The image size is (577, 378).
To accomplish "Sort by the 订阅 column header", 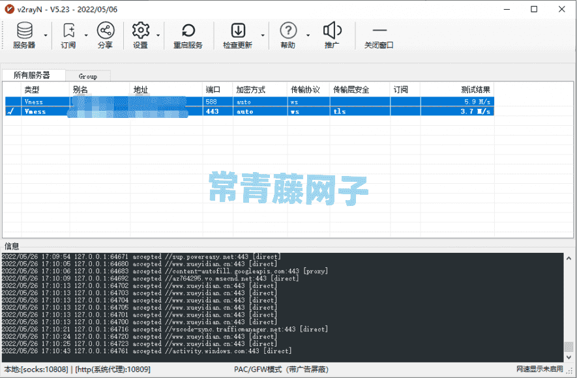I will [x=405, y=89].
